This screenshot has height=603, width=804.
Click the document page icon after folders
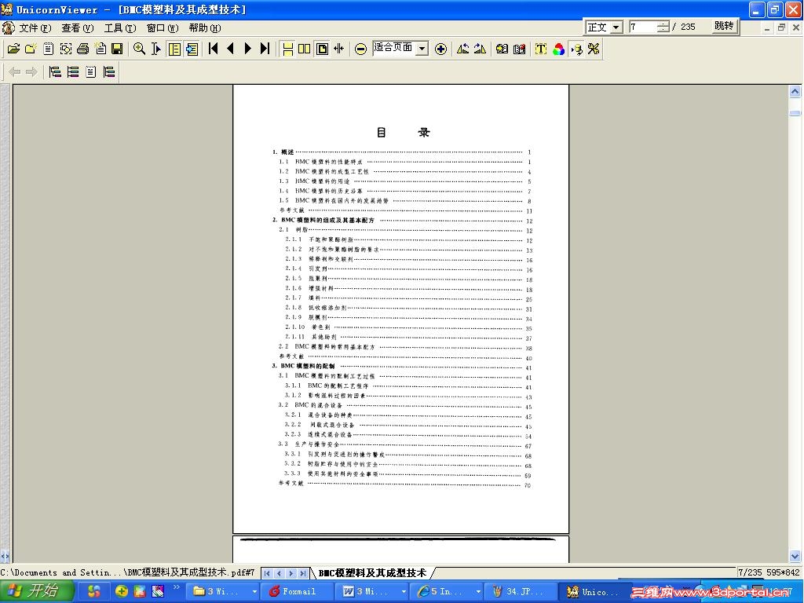(48, 49)
